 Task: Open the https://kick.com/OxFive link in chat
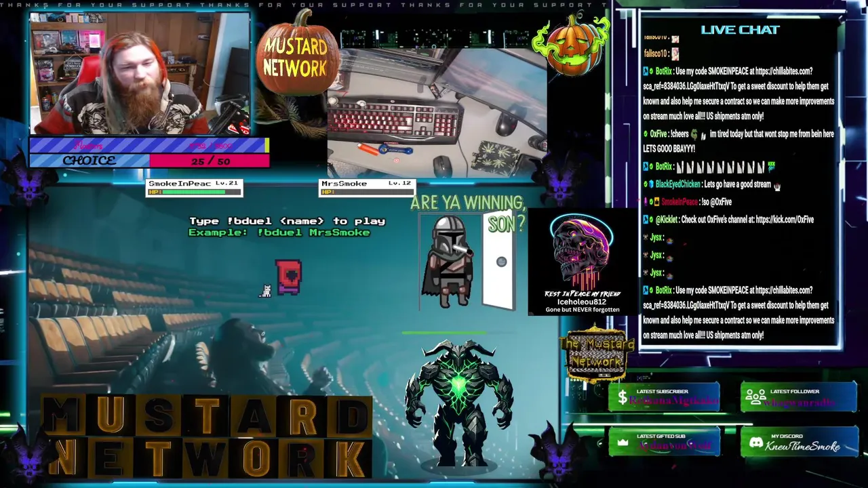click(x=785, y=220)
